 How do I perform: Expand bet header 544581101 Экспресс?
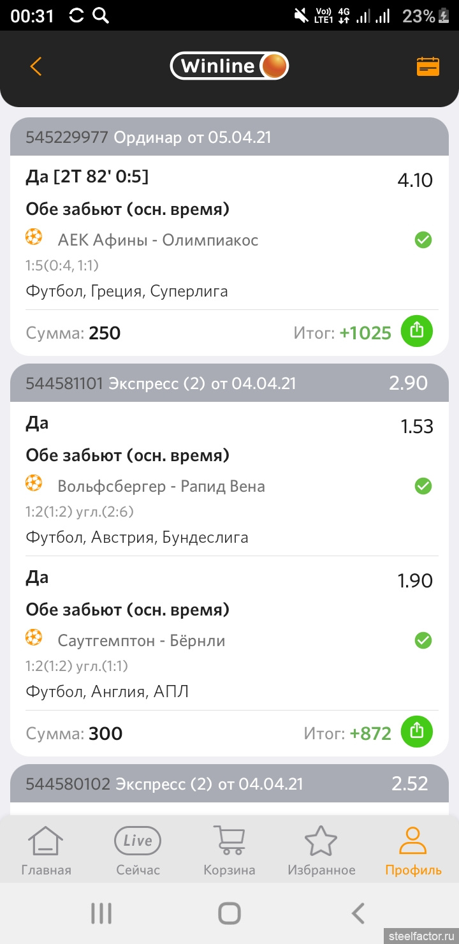[x=229, y=383]
